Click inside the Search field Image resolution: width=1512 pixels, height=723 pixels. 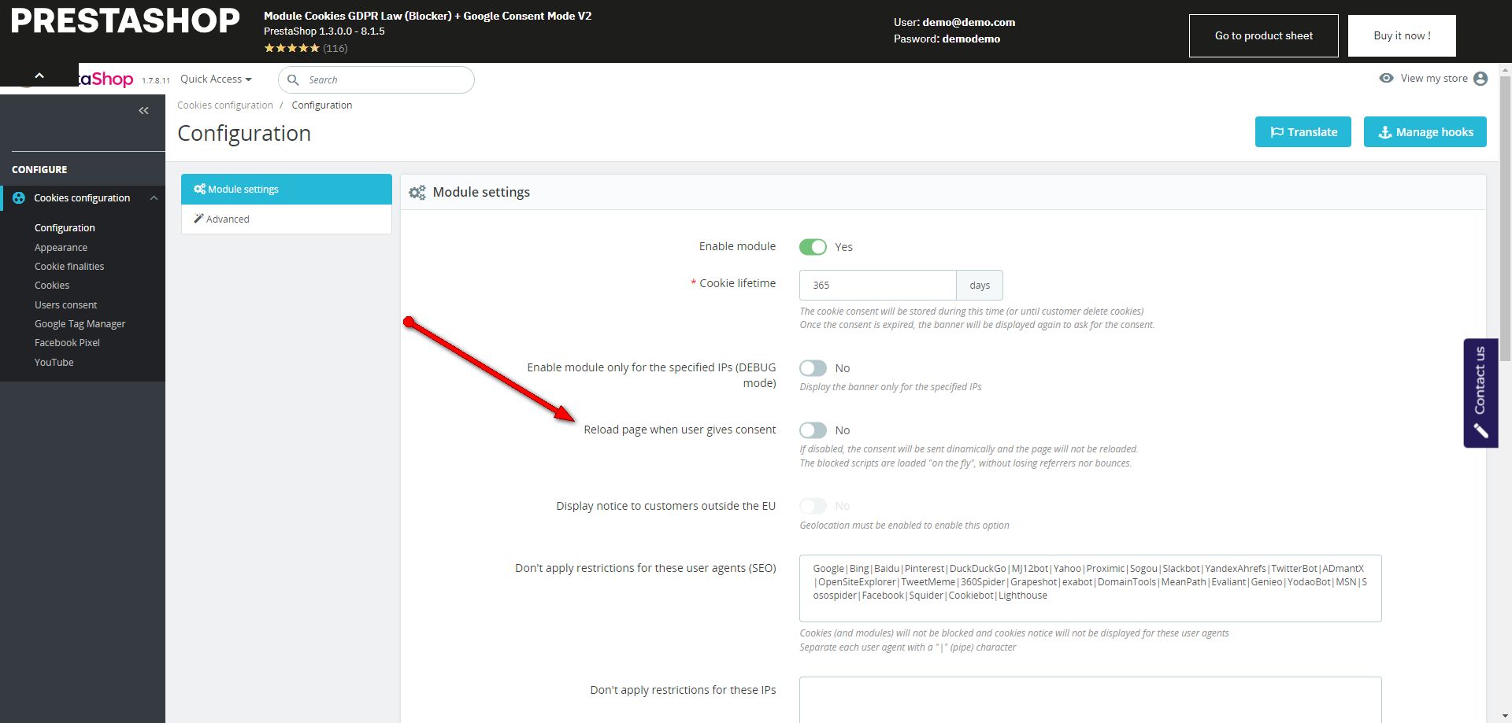376,80
